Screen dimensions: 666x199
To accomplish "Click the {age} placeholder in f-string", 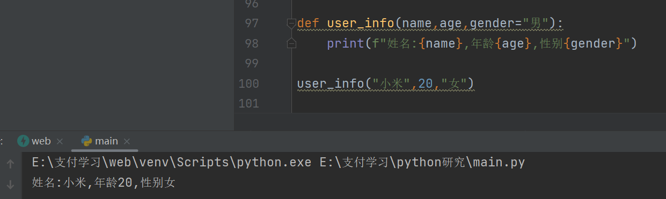I will coord(513,43).
